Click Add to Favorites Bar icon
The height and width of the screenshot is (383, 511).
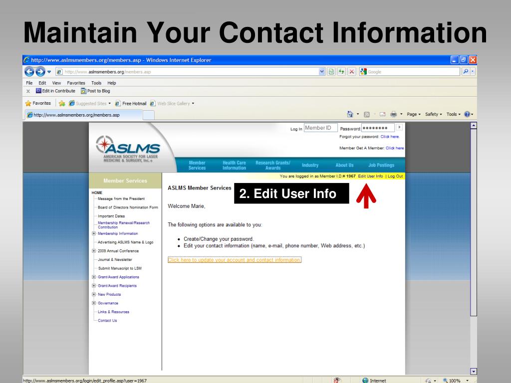tap(62, 104)
